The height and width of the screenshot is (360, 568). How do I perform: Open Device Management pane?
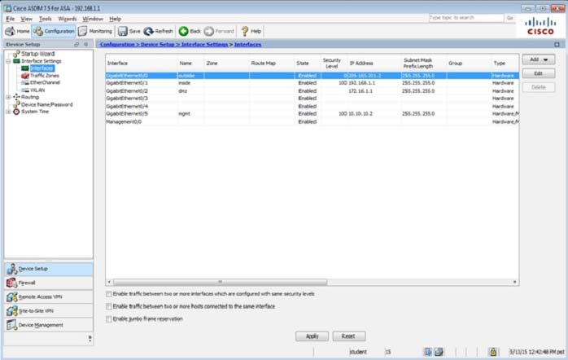pos(49,325)
